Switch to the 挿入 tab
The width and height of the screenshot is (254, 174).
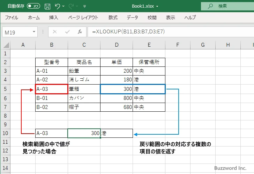(x=54, y=17)
